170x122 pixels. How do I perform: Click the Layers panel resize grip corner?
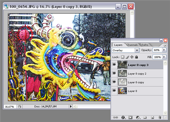166,118
